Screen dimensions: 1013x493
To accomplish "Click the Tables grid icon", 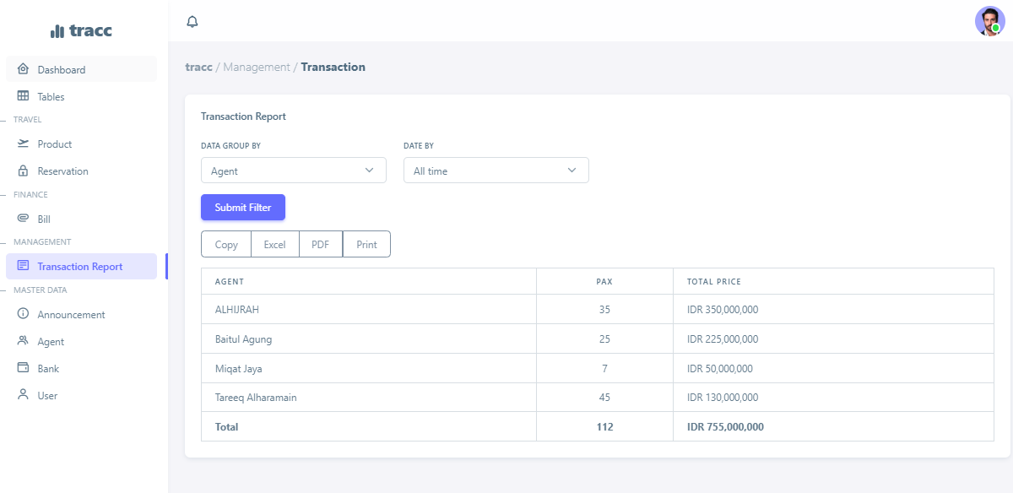I will [23, 96].
